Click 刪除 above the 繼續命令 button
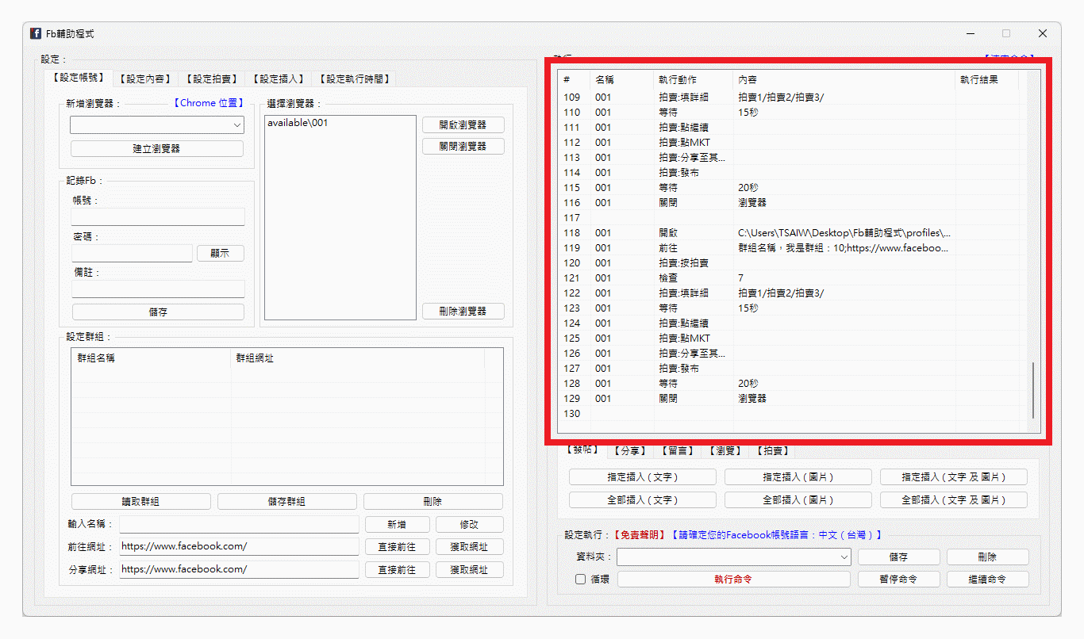The height and width of the screenshot is (639, 1084). (x=988, y=557)
